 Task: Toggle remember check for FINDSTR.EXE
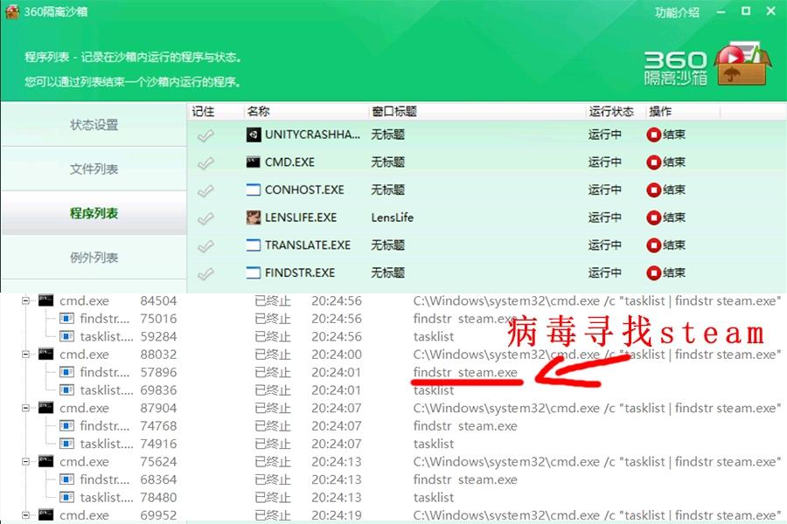tap(205, 273)
